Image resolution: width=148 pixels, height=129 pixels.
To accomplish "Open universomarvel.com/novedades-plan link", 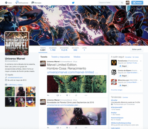I will tap(63, 105).
